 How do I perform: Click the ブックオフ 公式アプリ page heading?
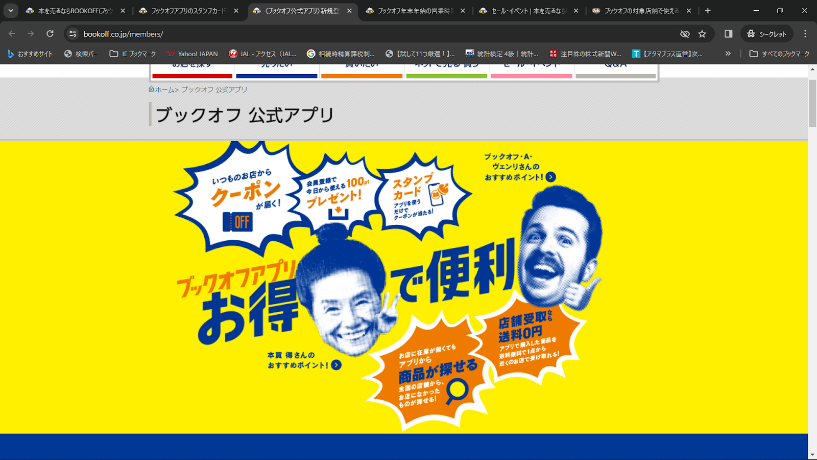click(x=245, y=114)
